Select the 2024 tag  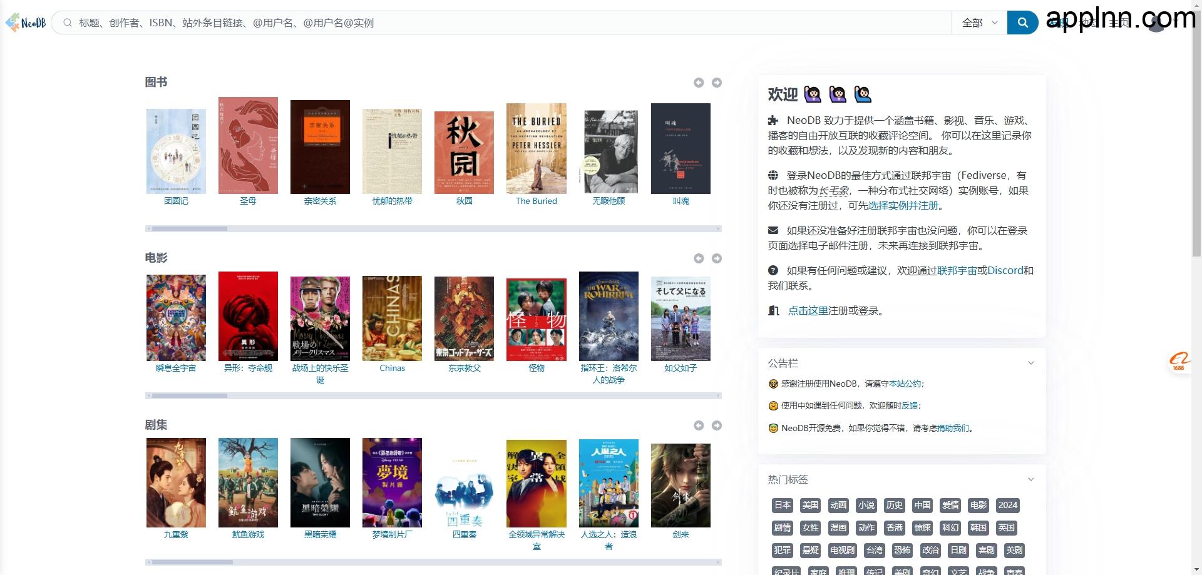tap(1007, 505)
